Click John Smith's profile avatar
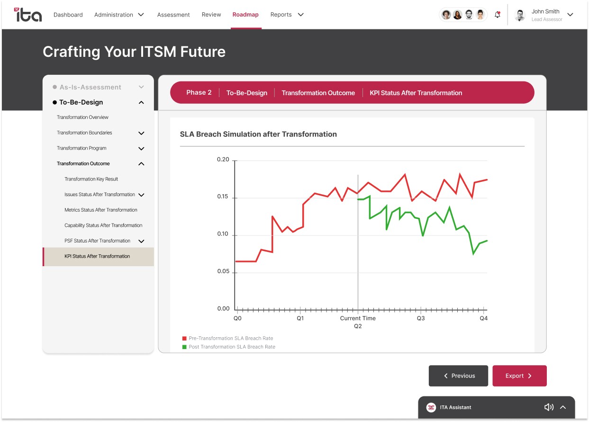 (x=520, y=15)
